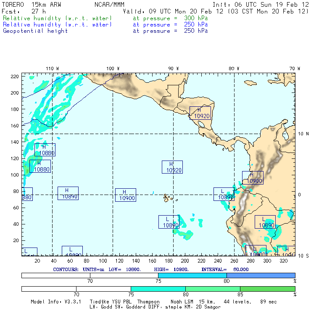
Task: Click the H 10920 box north of Galápagos
Action: [x=172, y=167]
